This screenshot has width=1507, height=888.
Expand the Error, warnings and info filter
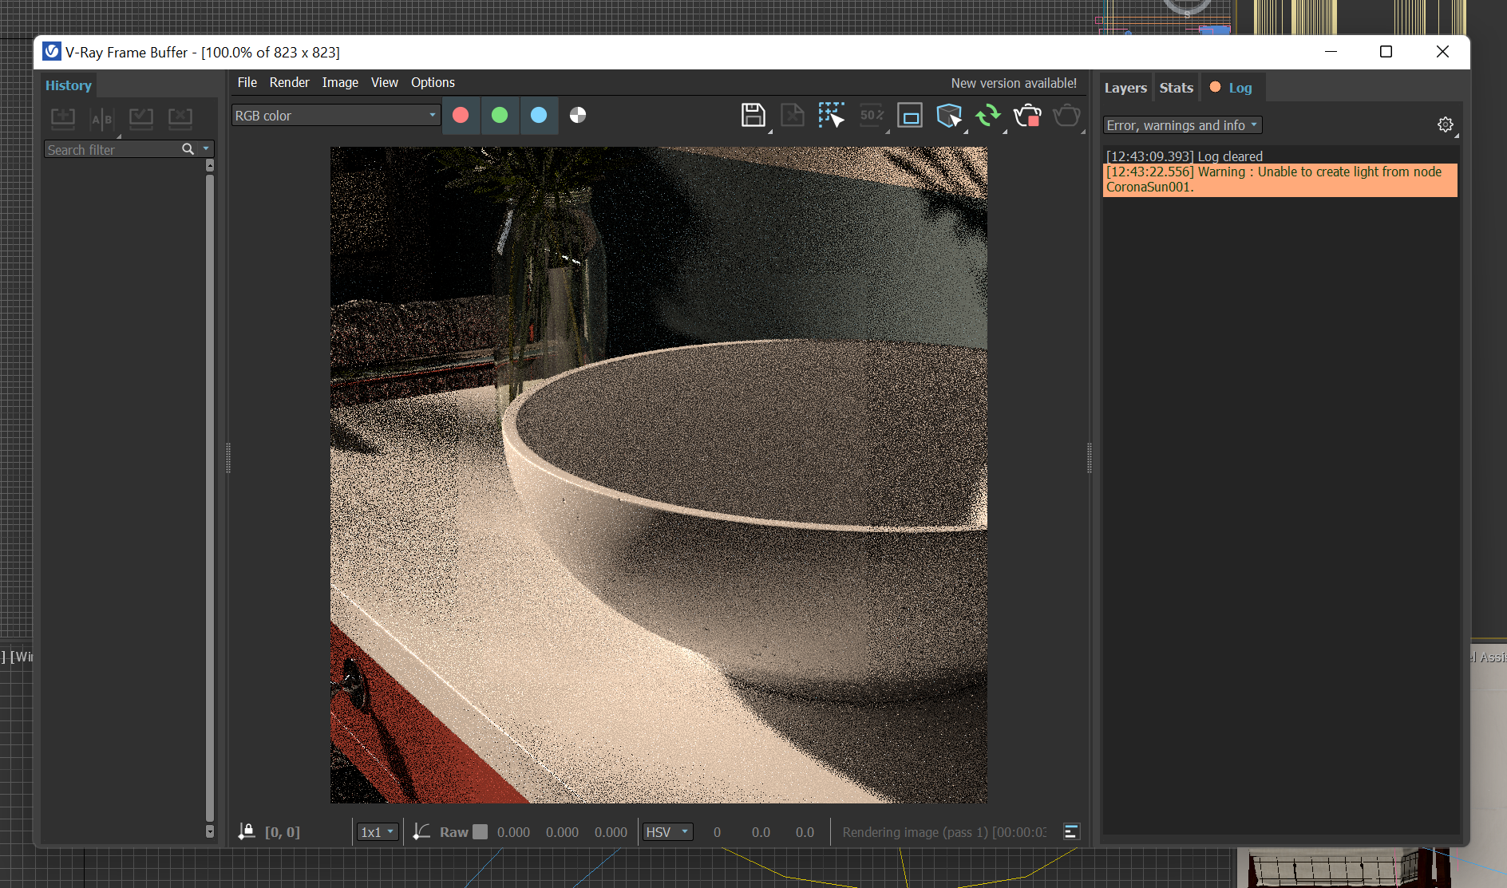point(1181,125)
